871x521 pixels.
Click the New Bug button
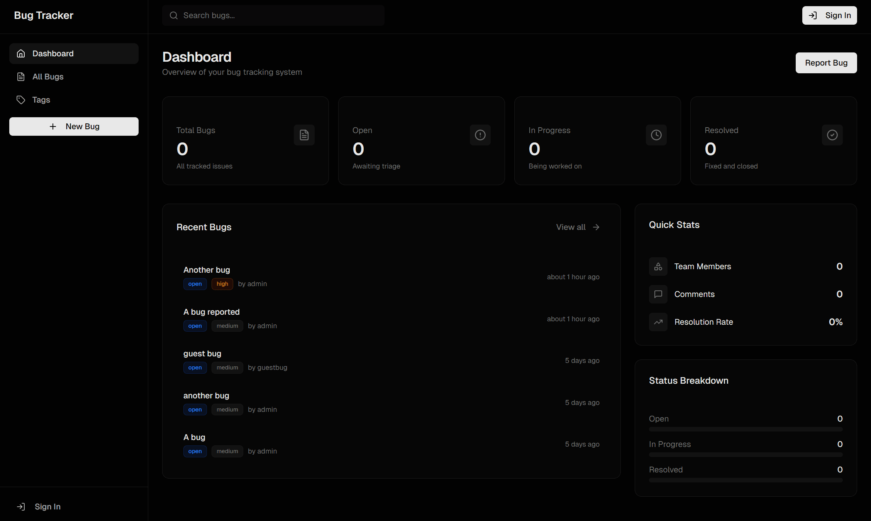74,126
